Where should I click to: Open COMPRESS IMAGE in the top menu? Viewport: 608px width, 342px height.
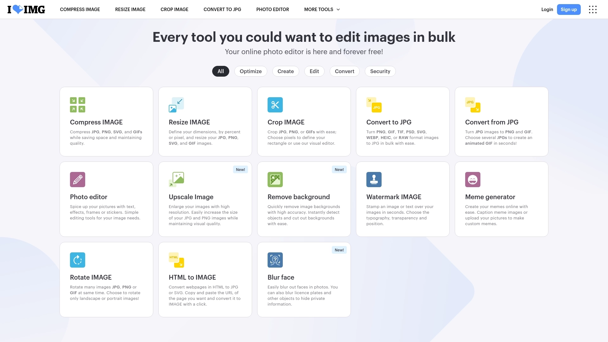[x=80, y=9]
